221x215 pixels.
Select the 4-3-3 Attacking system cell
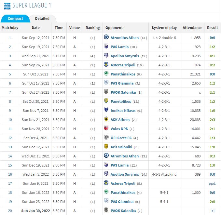point(164,174)
